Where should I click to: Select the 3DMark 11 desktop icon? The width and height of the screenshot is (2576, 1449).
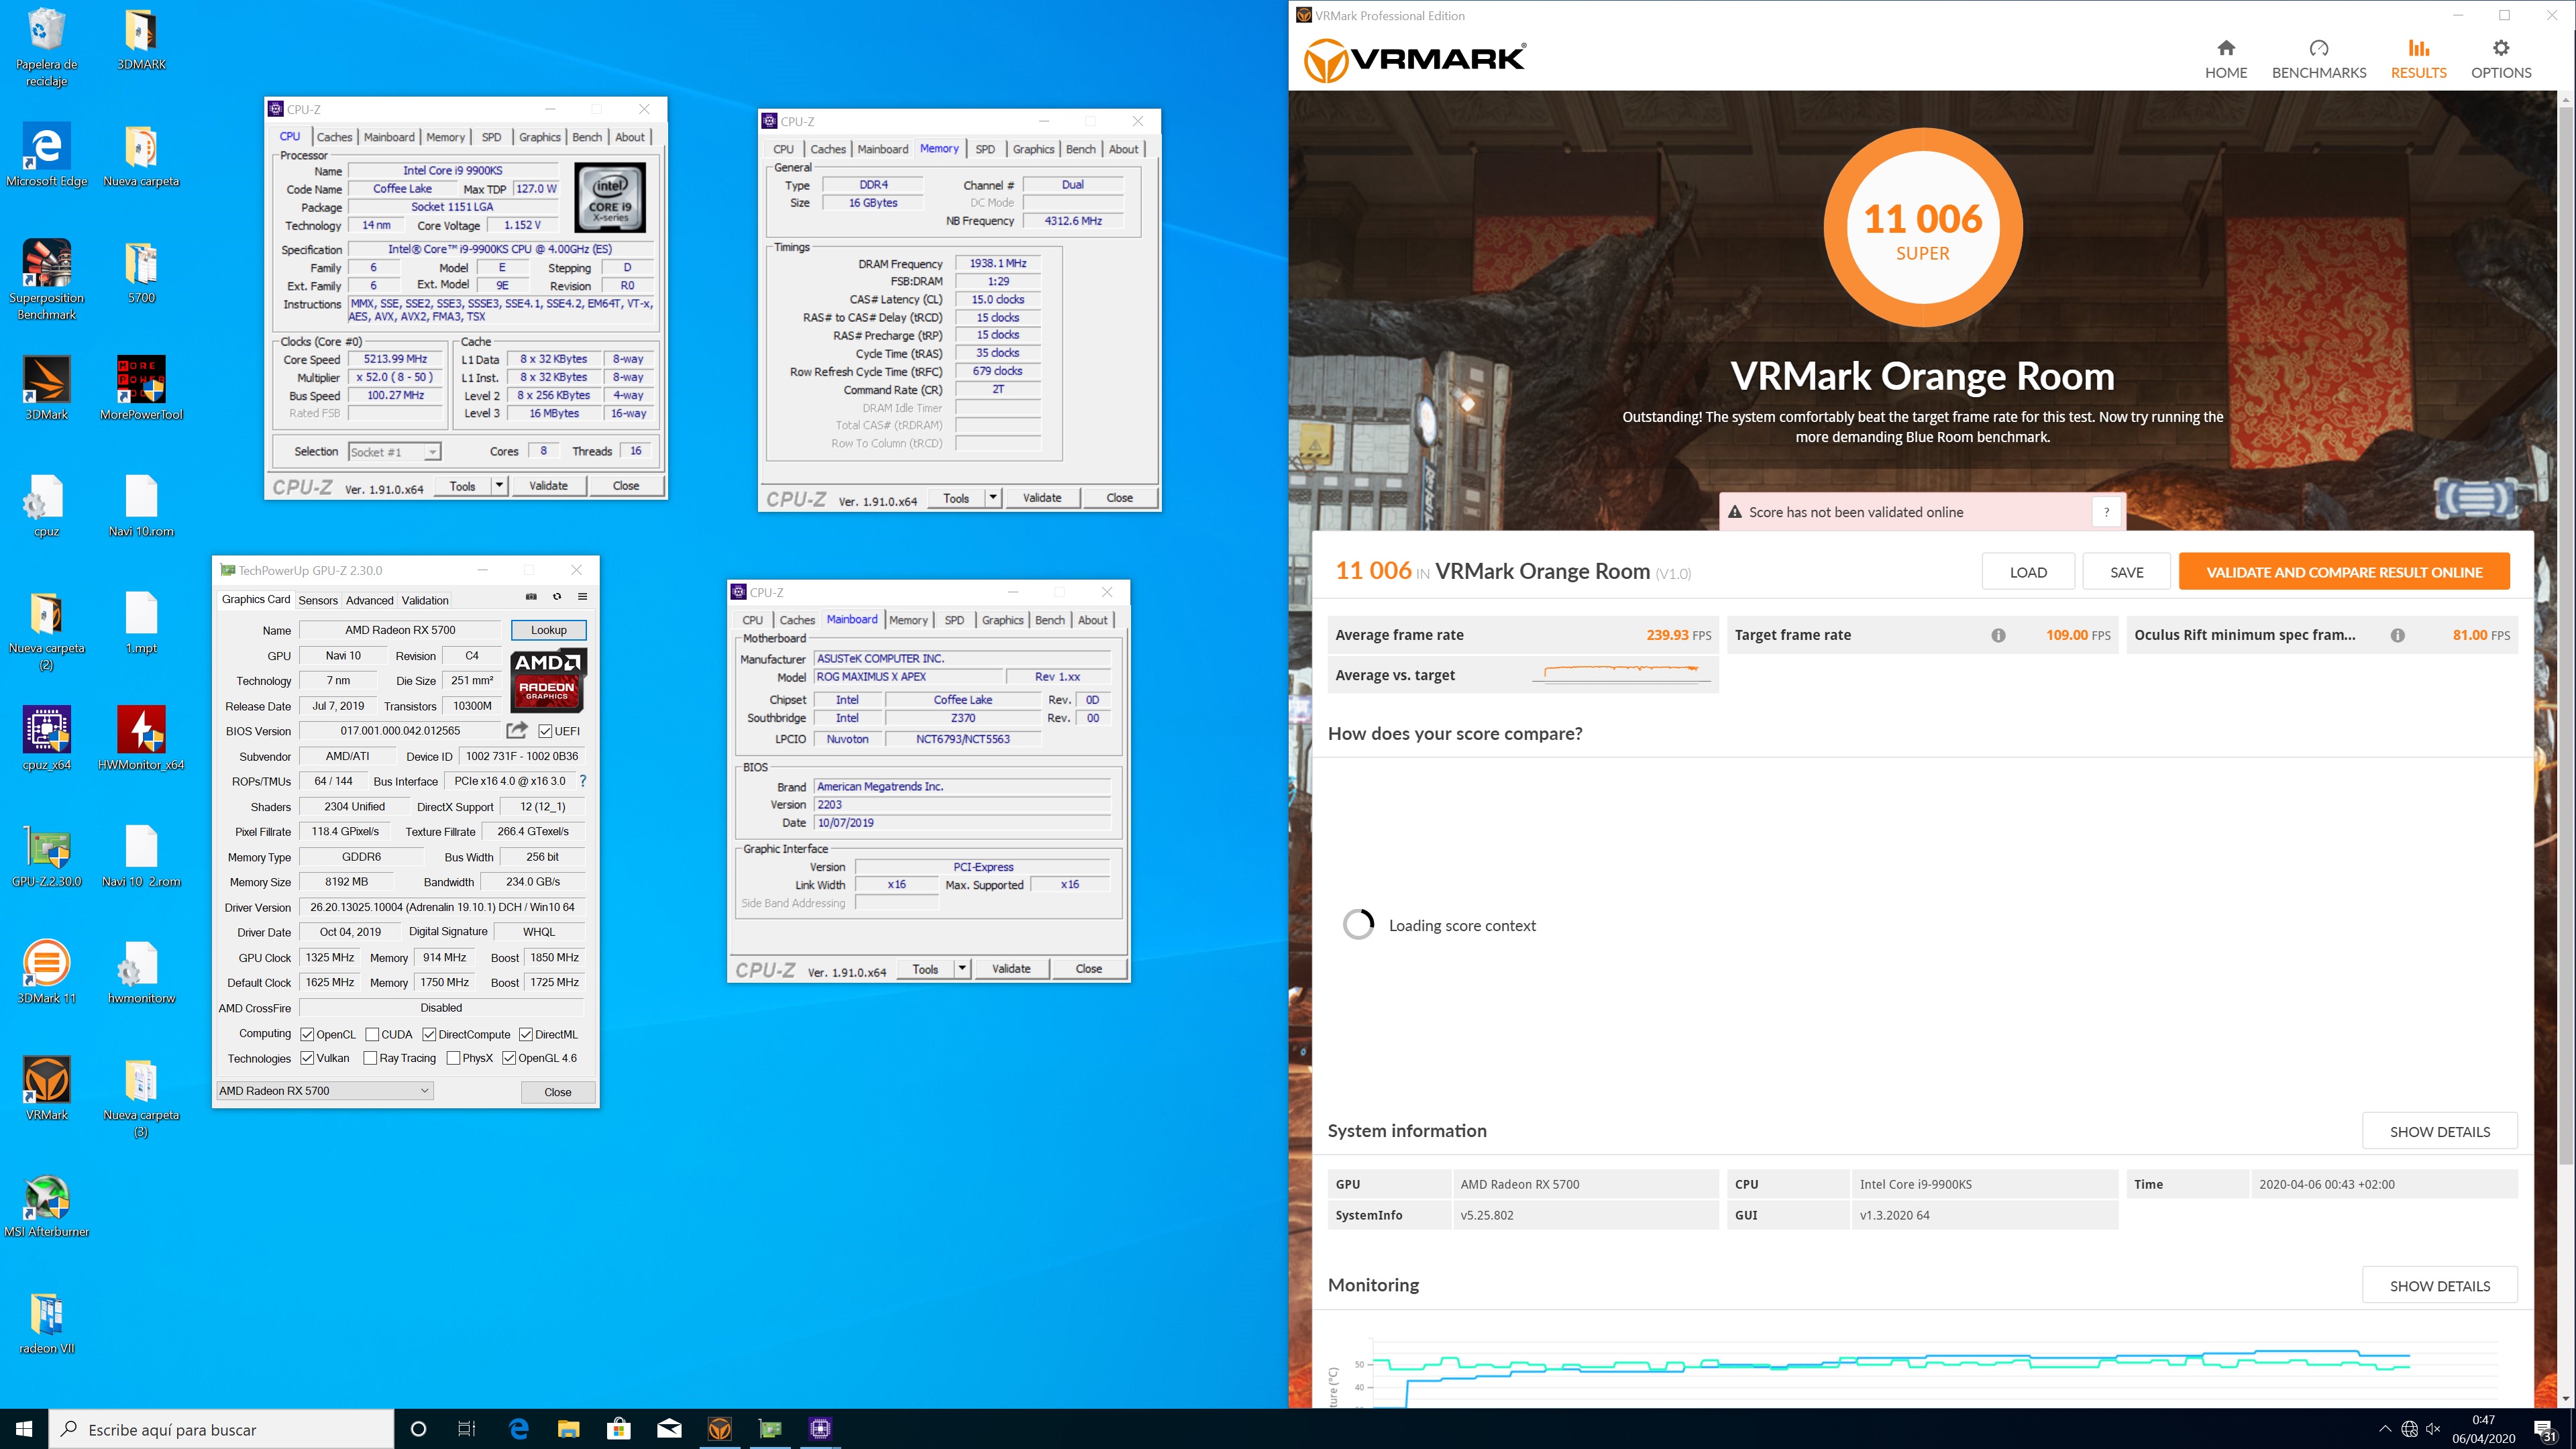pyautogui.click(x=47, y=971)
